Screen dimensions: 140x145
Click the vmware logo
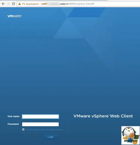click(x=15, y=16)
